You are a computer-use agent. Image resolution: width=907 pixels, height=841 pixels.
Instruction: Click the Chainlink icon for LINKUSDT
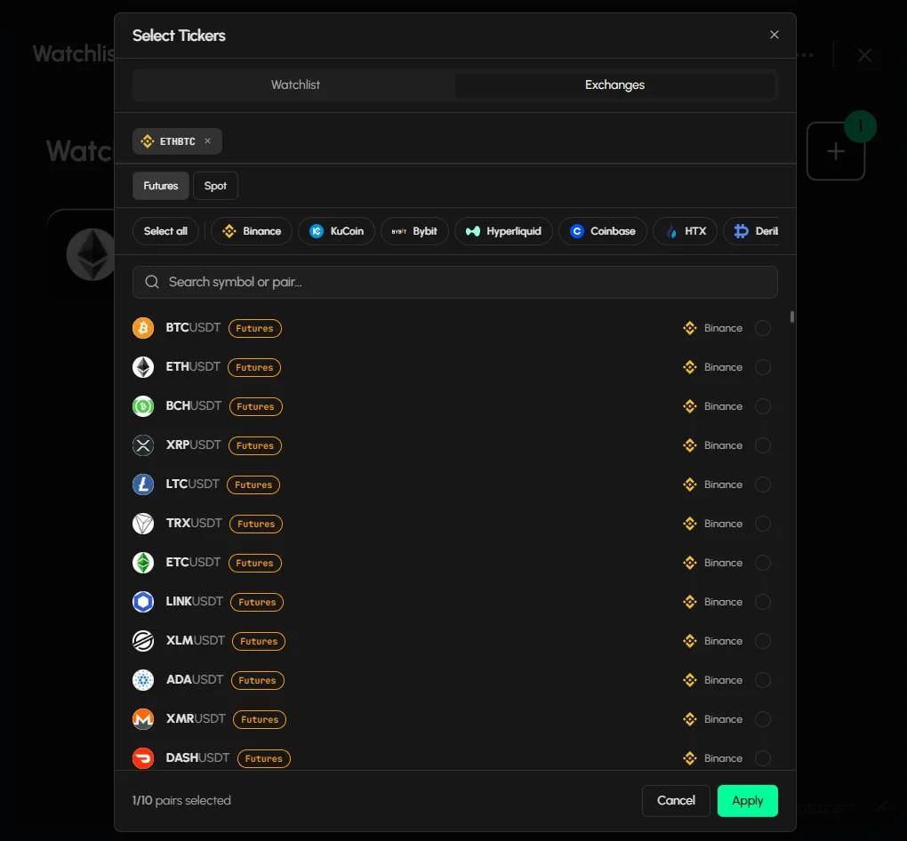tap(143, 602)
